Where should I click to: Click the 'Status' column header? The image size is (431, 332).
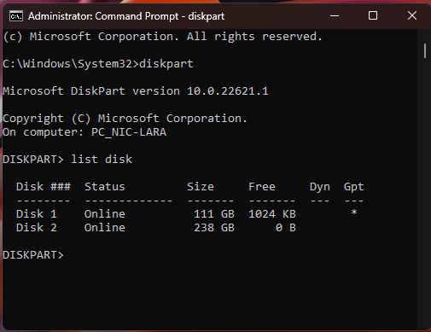(105, 187)
